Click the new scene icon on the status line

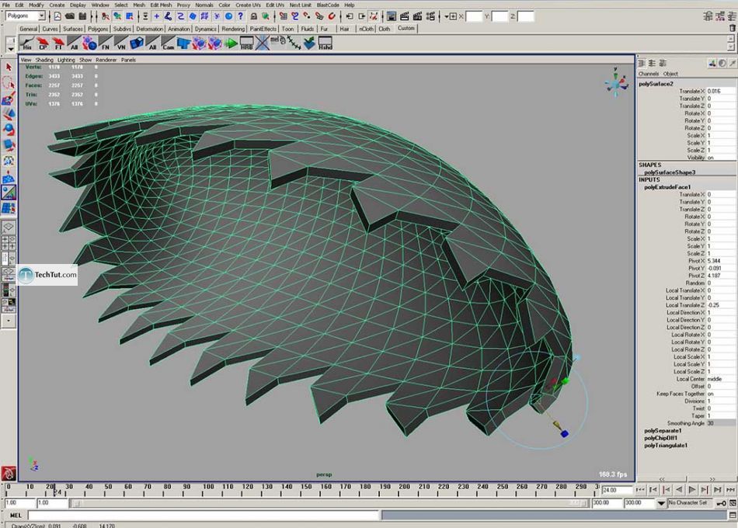tap(57, 16)
